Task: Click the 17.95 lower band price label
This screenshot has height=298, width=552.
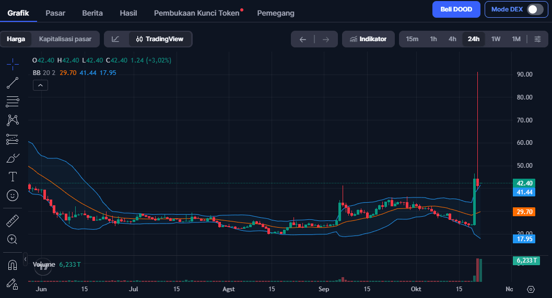Action: point(524,239)
